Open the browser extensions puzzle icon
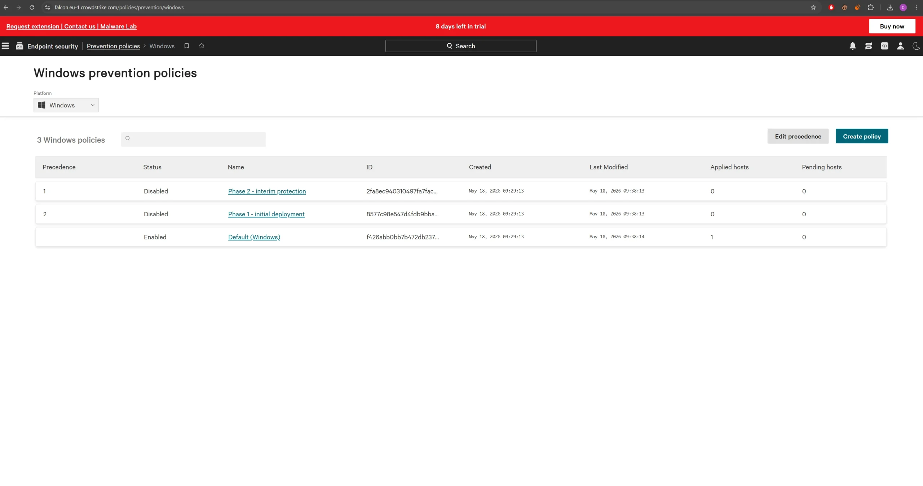Screen dimensions: 923x486 click(x=871, y=7)
